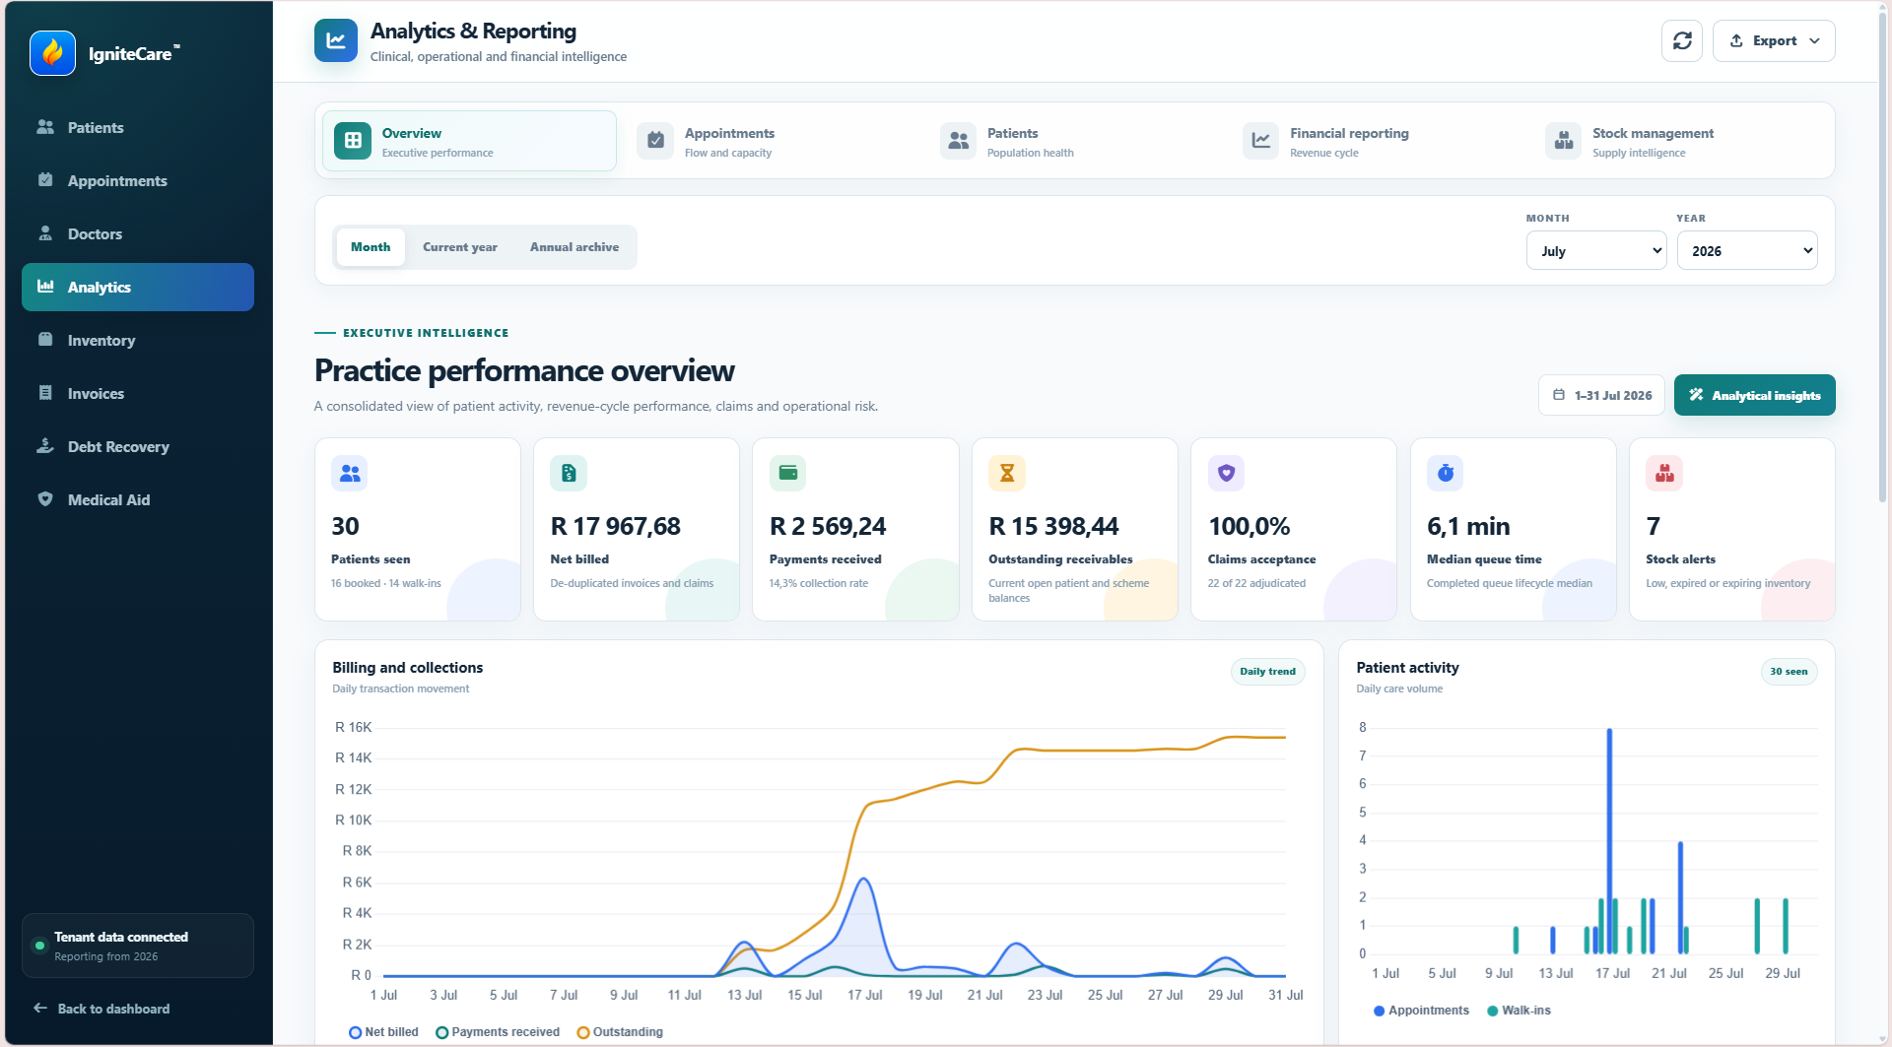Click the Practice performance overview heading
Viewport: 1892px width, 1047px height.
click(x=524, y=370)
